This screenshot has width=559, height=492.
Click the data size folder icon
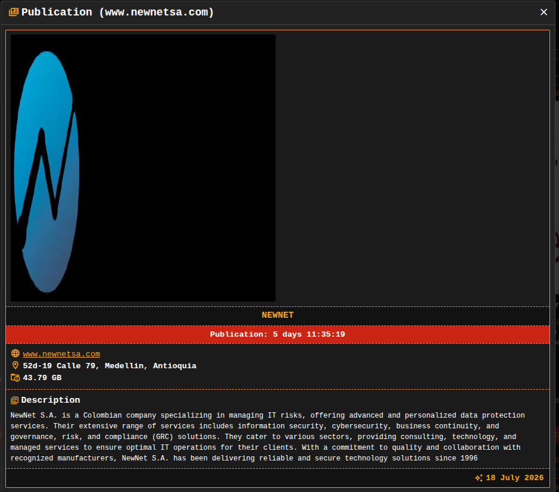click(x=15, y=378)
